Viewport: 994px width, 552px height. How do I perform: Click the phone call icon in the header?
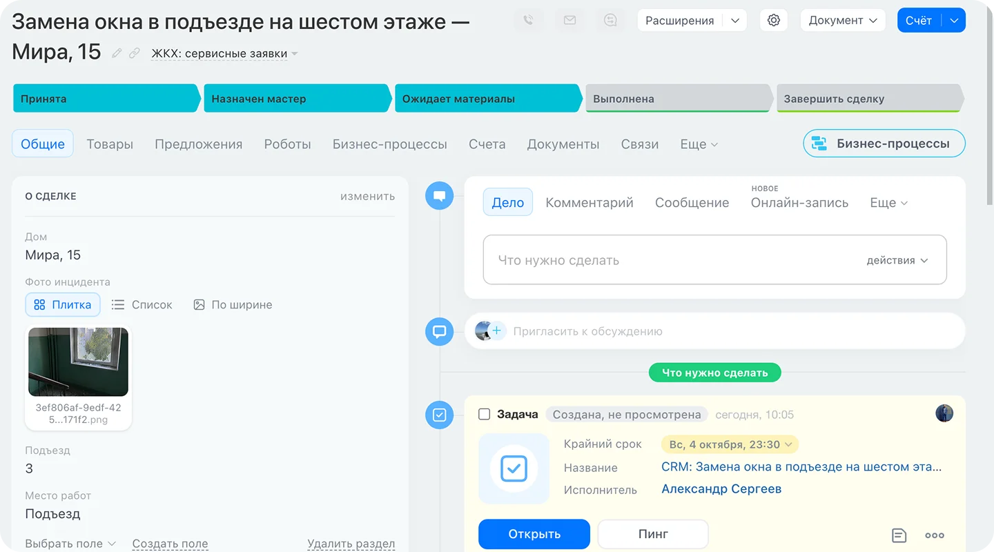(x=528, y=21)
